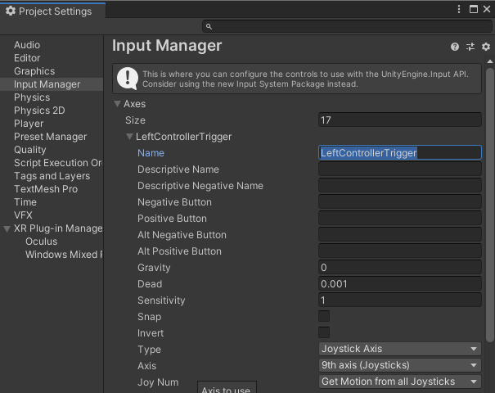This screenshot has width=495, height=393.
Task: Open the Script Execution Order category
Action: coord(58,163)
